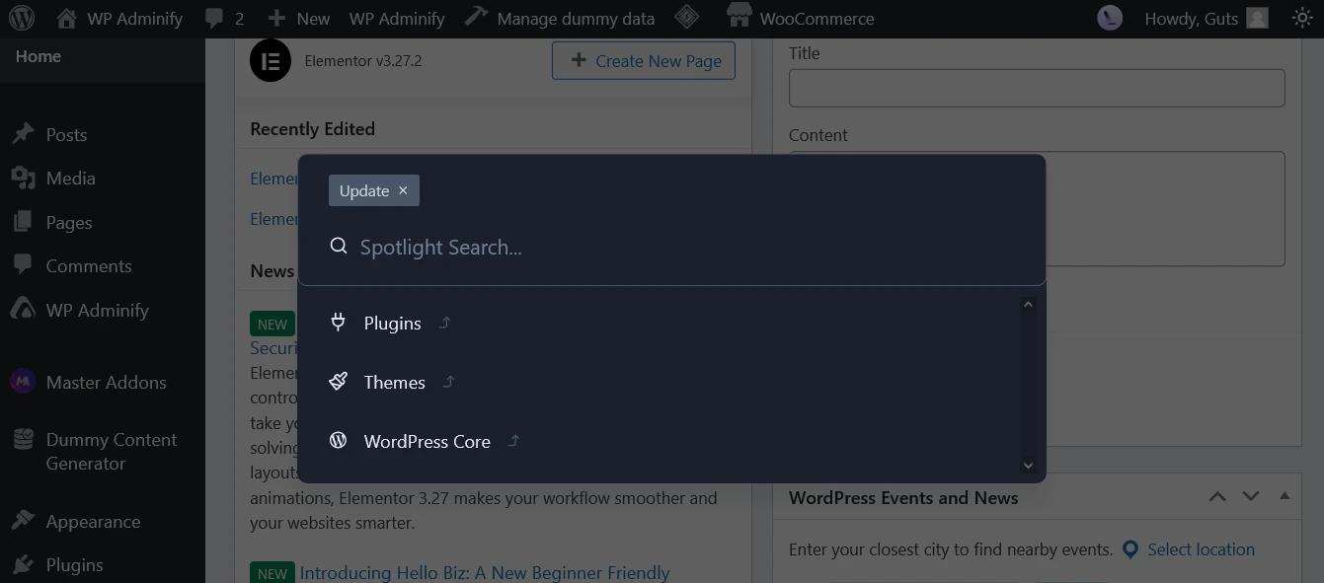
Task: Select the Comments bubble icon in sidebar
Action: pos(23,265)
